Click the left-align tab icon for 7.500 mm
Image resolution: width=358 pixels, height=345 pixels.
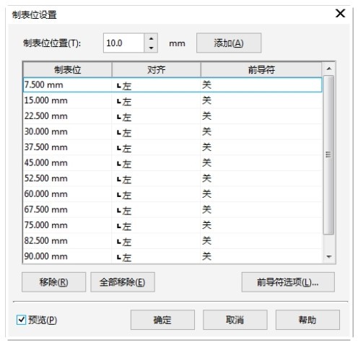(x=118, y=86)
